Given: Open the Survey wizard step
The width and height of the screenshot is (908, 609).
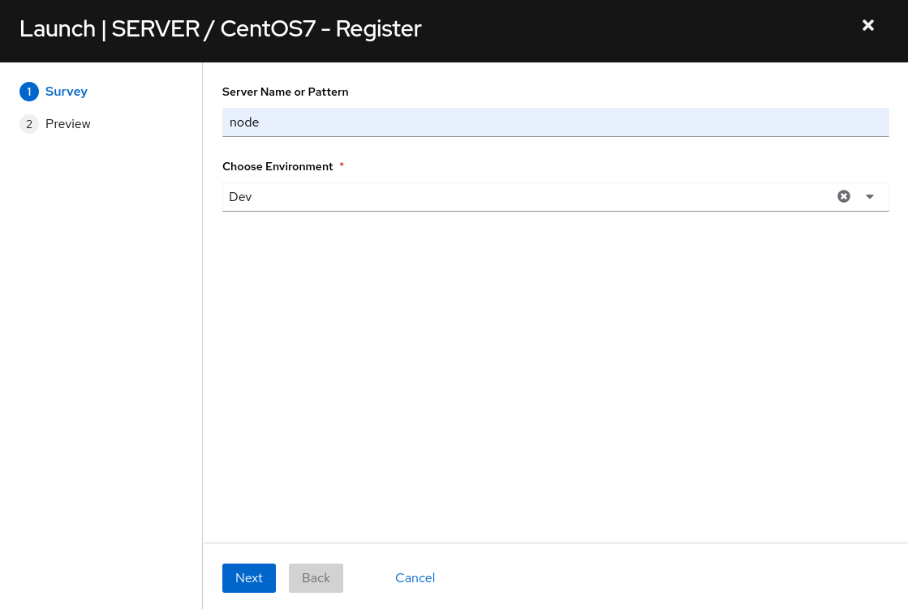Looking at the screenshot, I should pos(66,92).
